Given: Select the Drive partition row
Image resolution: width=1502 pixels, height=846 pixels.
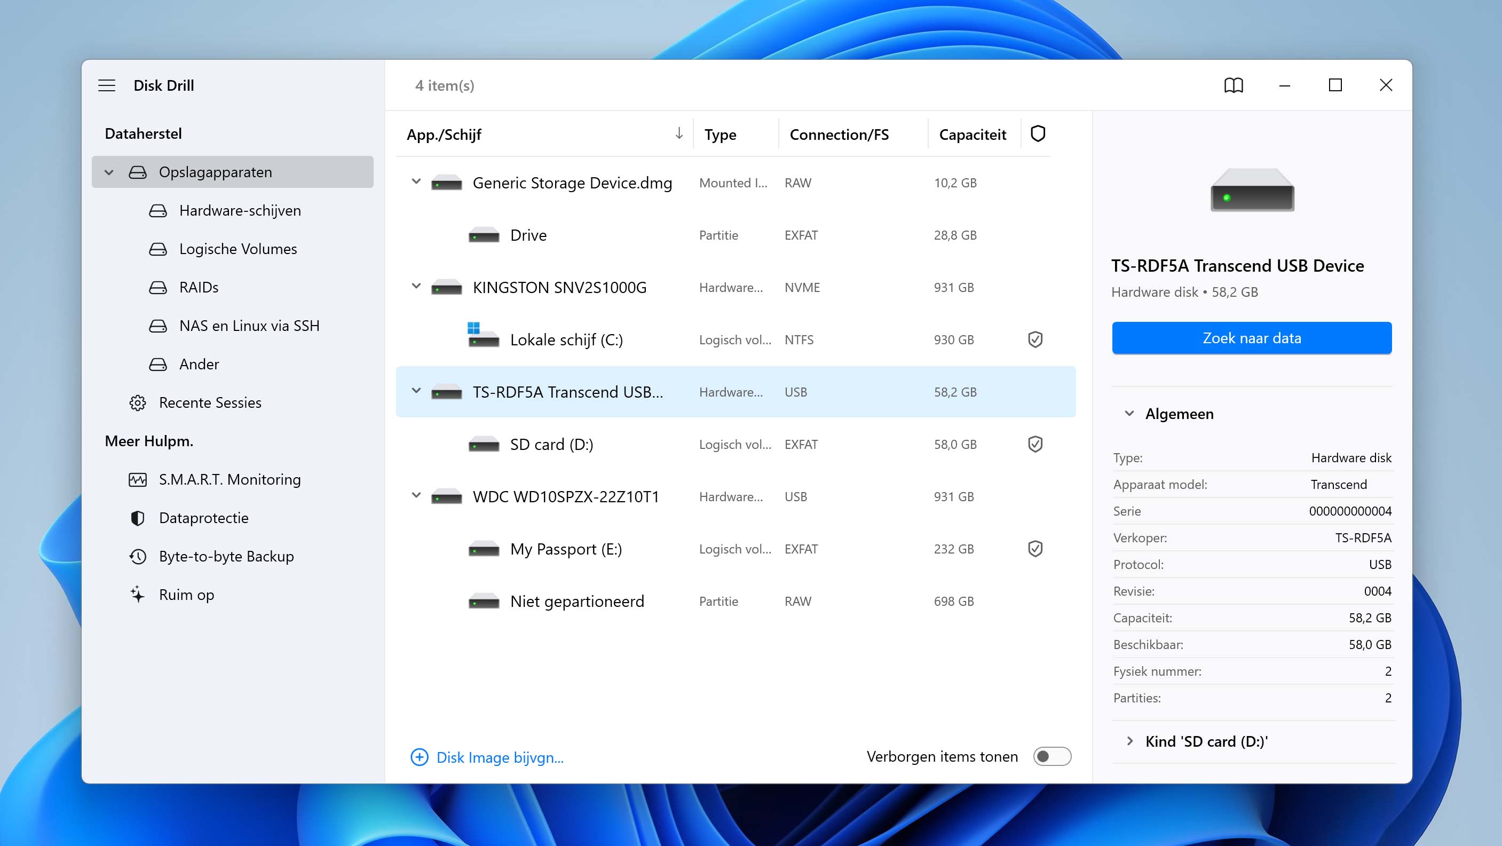Looking at the screenshot, I should (x=736, y=235).
